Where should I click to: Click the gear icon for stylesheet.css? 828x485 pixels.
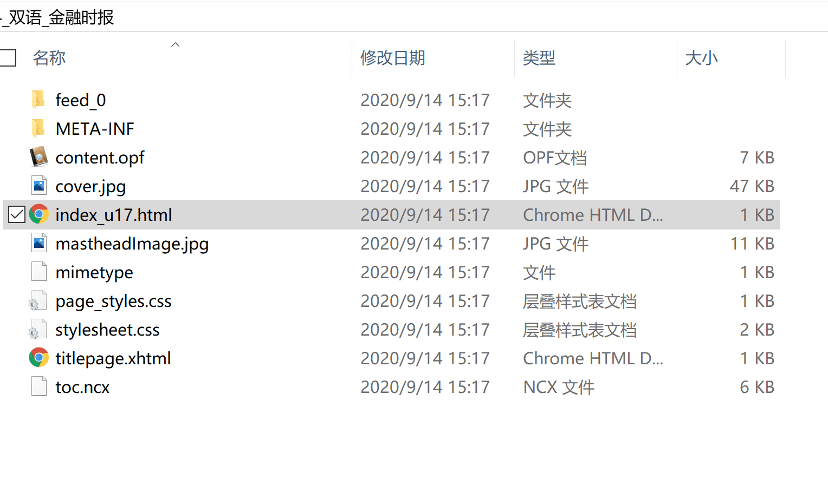coord(37,329)
